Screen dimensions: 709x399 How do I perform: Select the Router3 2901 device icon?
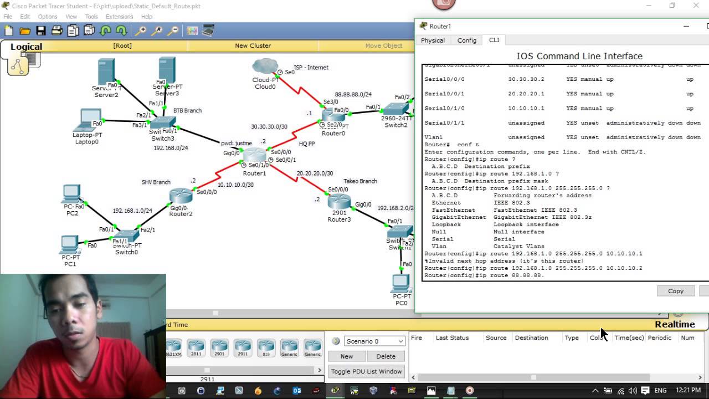point(339,201)
